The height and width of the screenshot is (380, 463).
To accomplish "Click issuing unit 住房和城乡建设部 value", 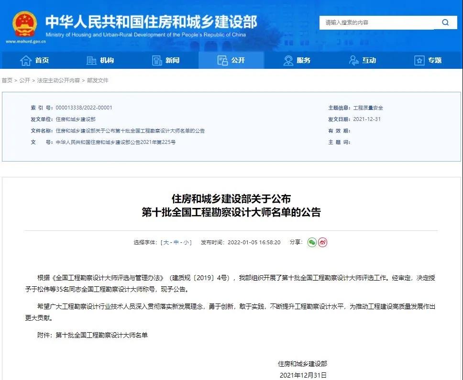I will pyautogui.click(x=76, y=119).
